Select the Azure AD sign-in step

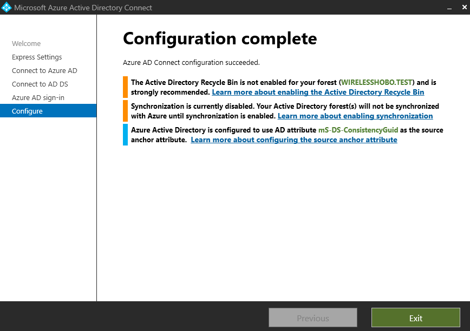(x=38, y=98)
